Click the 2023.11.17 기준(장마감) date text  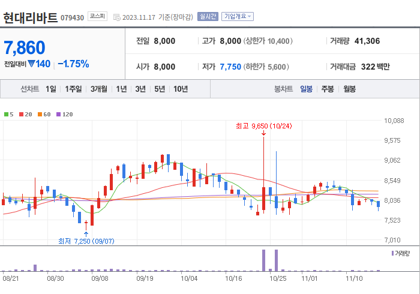(157, 17)
